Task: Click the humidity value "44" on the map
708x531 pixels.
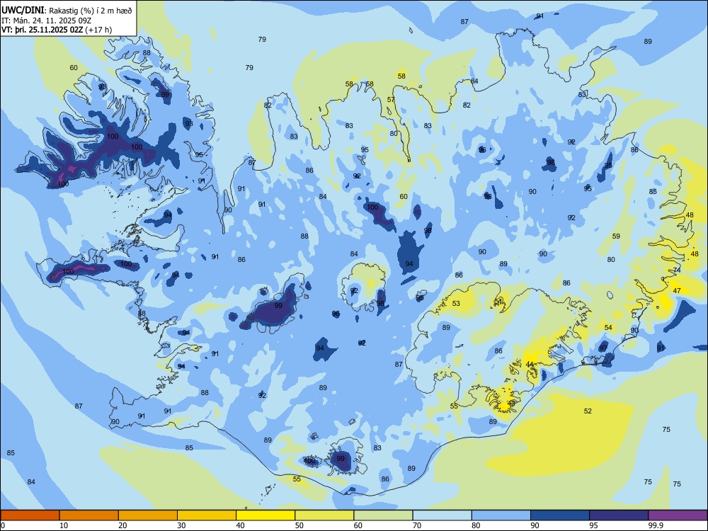Action: tap(530, 364)
